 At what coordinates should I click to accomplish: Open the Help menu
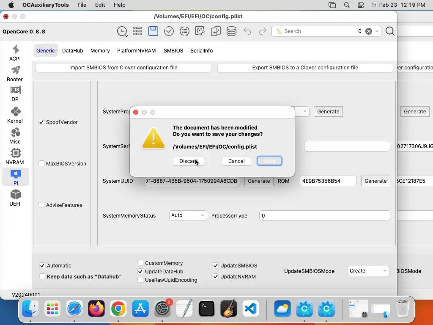tap(120, 5)
